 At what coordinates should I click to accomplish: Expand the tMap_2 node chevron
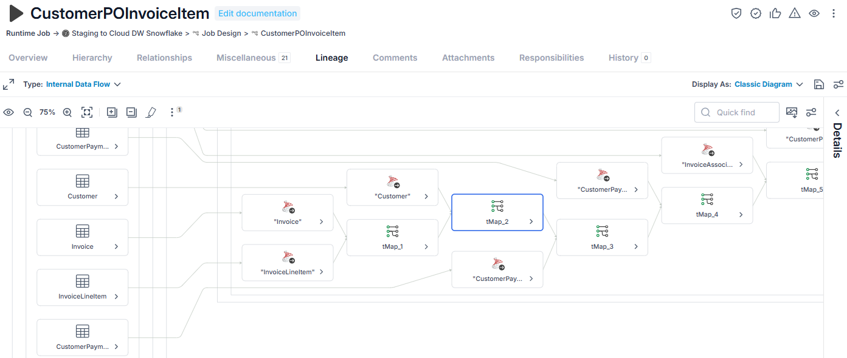pyautogui.click(x=531, y=222)
